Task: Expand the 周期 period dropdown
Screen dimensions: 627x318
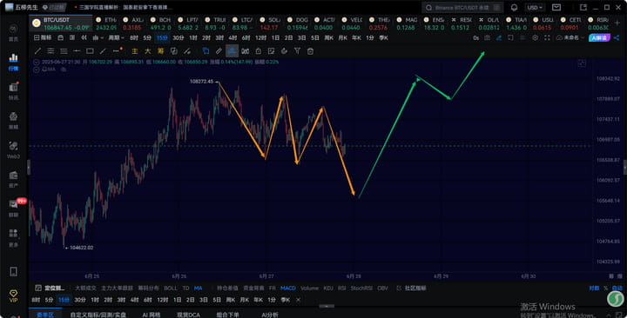Action: coord(117,38)
